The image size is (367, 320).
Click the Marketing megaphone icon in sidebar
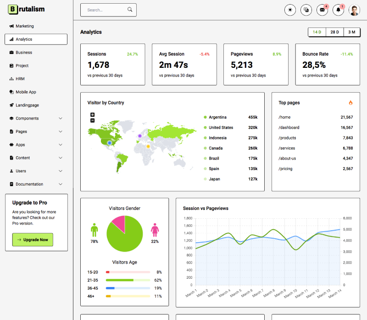tap(12, 26)
